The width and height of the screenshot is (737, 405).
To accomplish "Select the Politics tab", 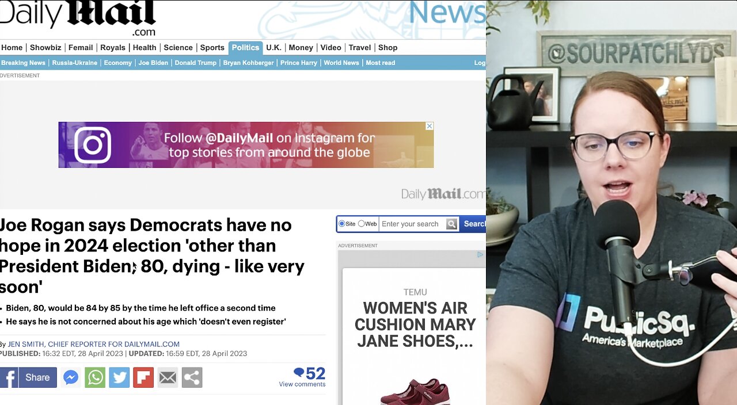I will (x=245, y=48).
